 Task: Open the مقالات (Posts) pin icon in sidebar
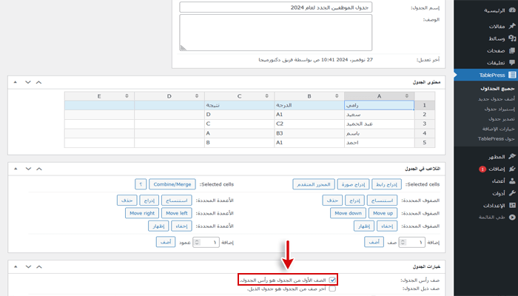(512, 25)
